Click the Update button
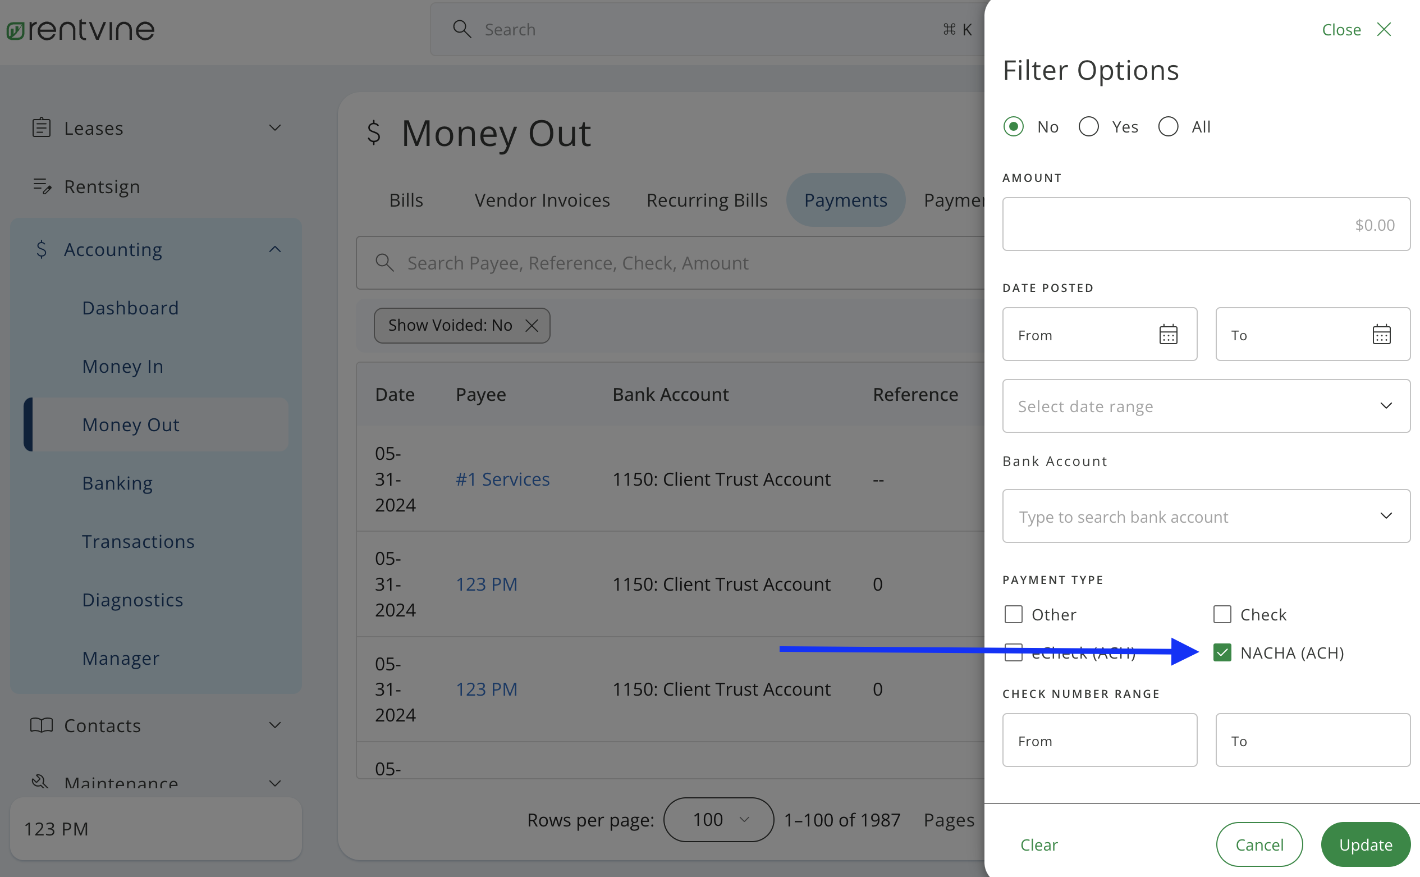 (1366, 844)
